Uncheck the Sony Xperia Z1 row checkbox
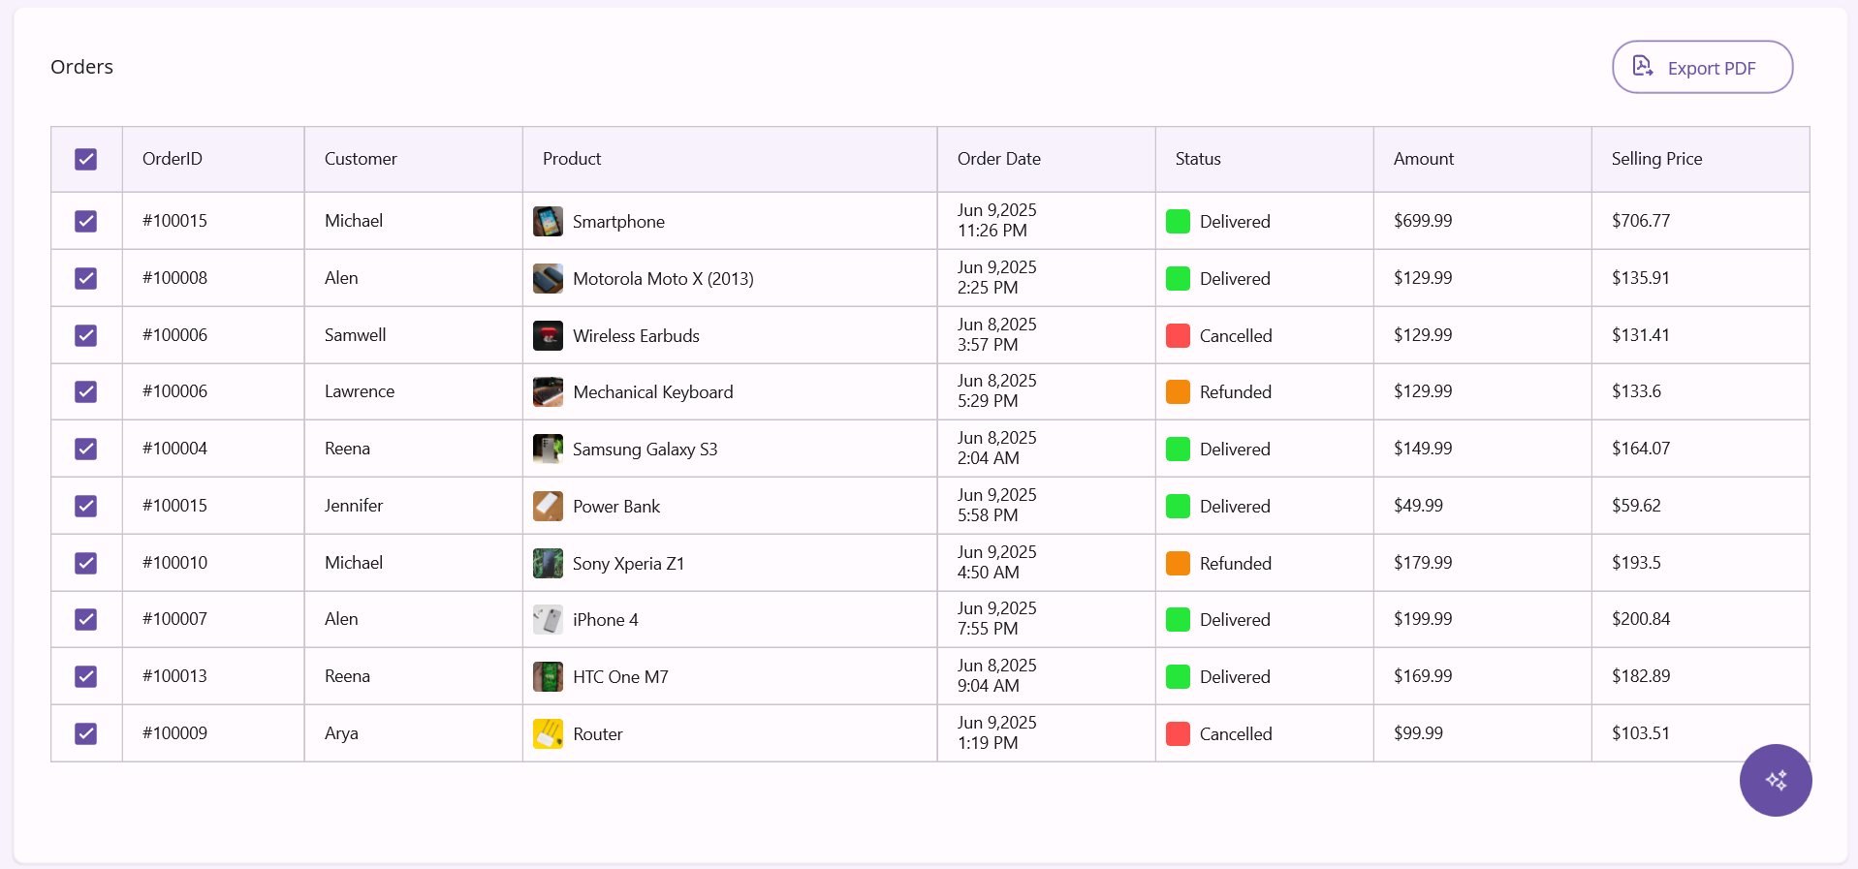The image size is (1858, 869). click(x=86, y=563)
